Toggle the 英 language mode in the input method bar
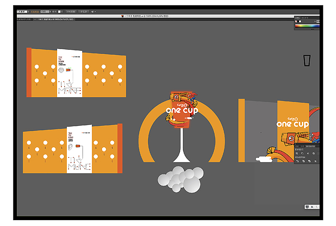This screenshot has width=336, height=226. [312, 207]
